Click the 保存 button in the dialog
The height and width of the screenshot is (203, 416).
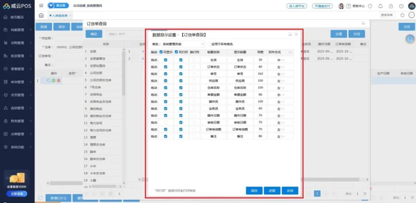pos(254,191)
